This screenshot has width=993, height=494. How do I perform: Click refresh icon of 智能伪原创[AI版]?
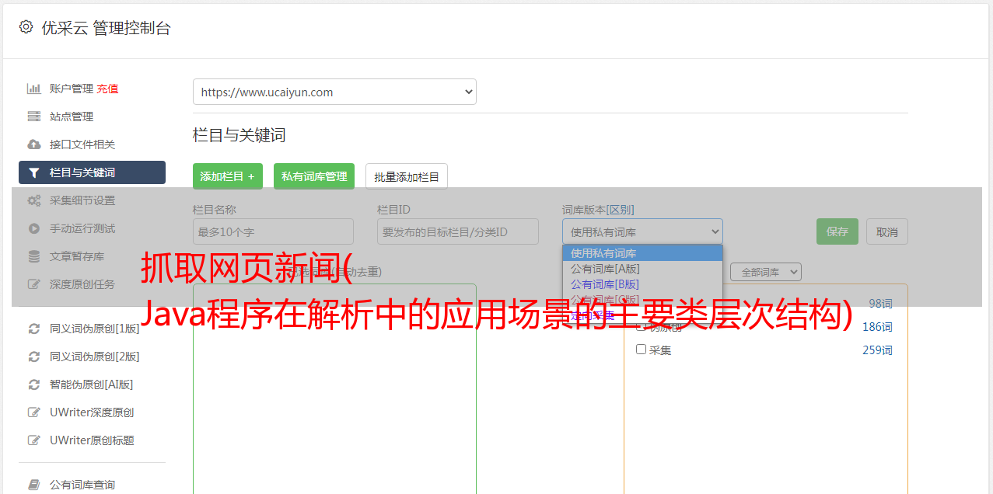coord(33,384)
